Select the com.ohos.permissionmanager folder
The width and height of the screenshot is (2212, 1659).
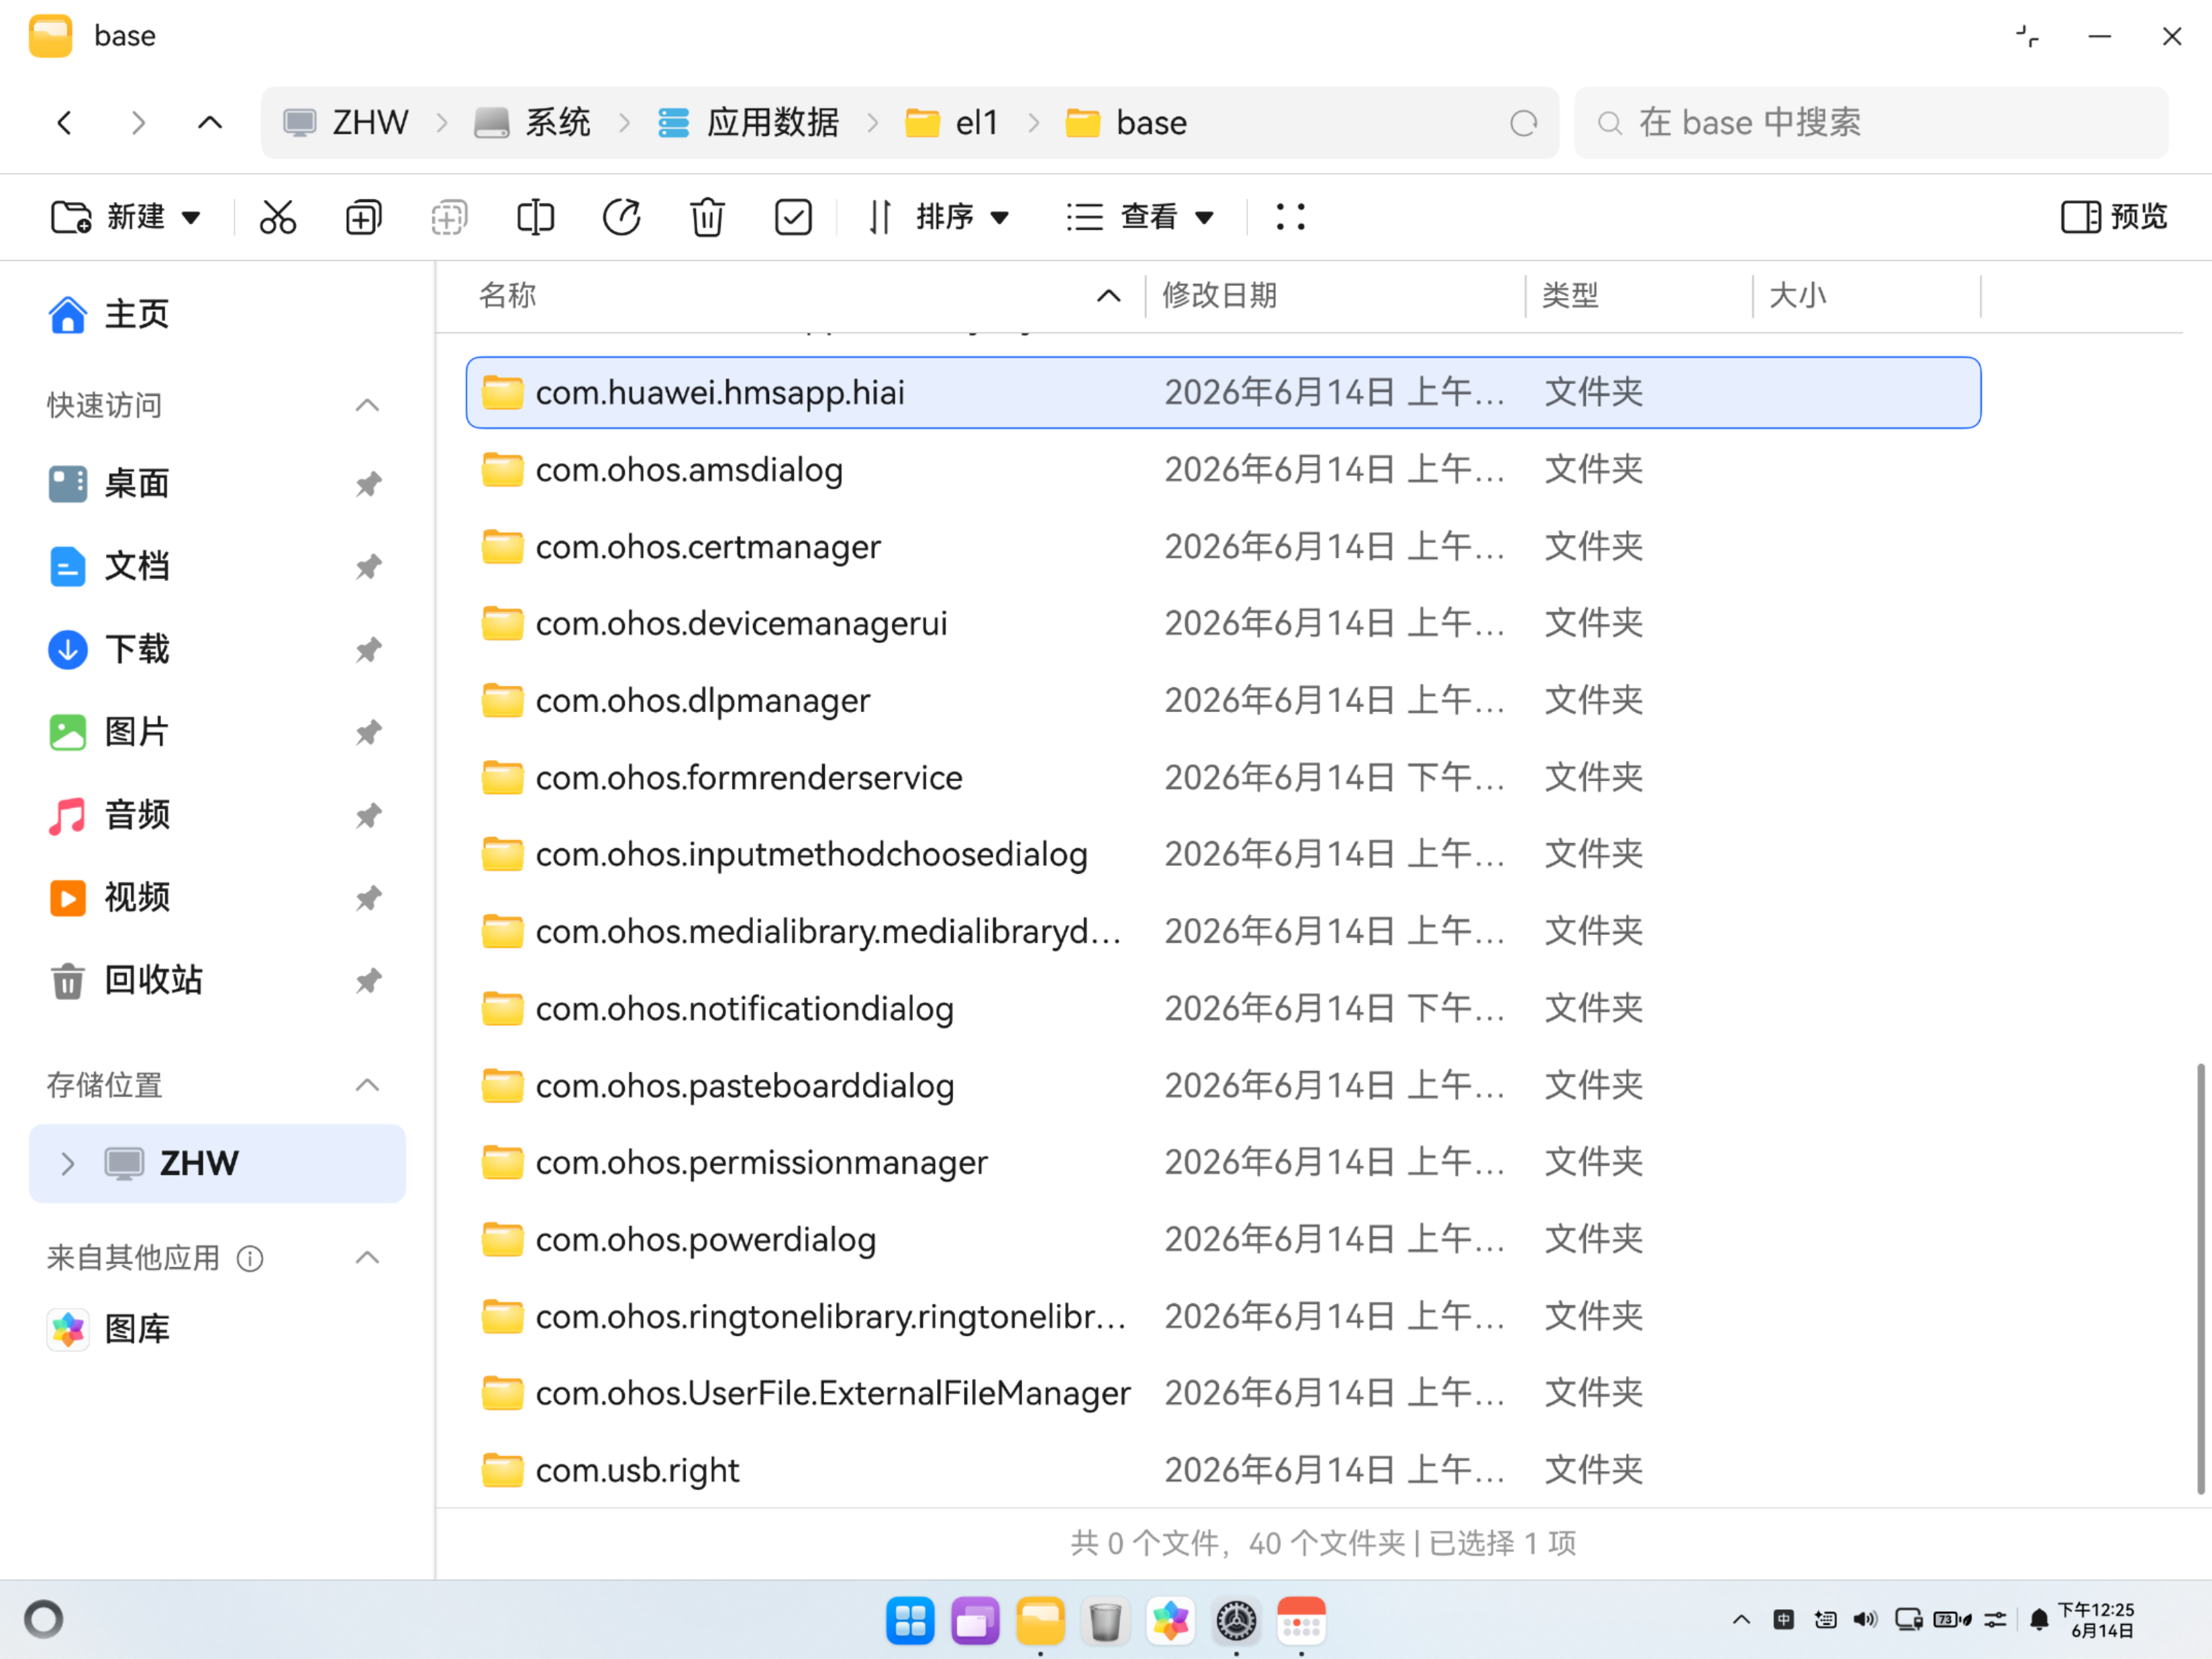[1223, 1163]
